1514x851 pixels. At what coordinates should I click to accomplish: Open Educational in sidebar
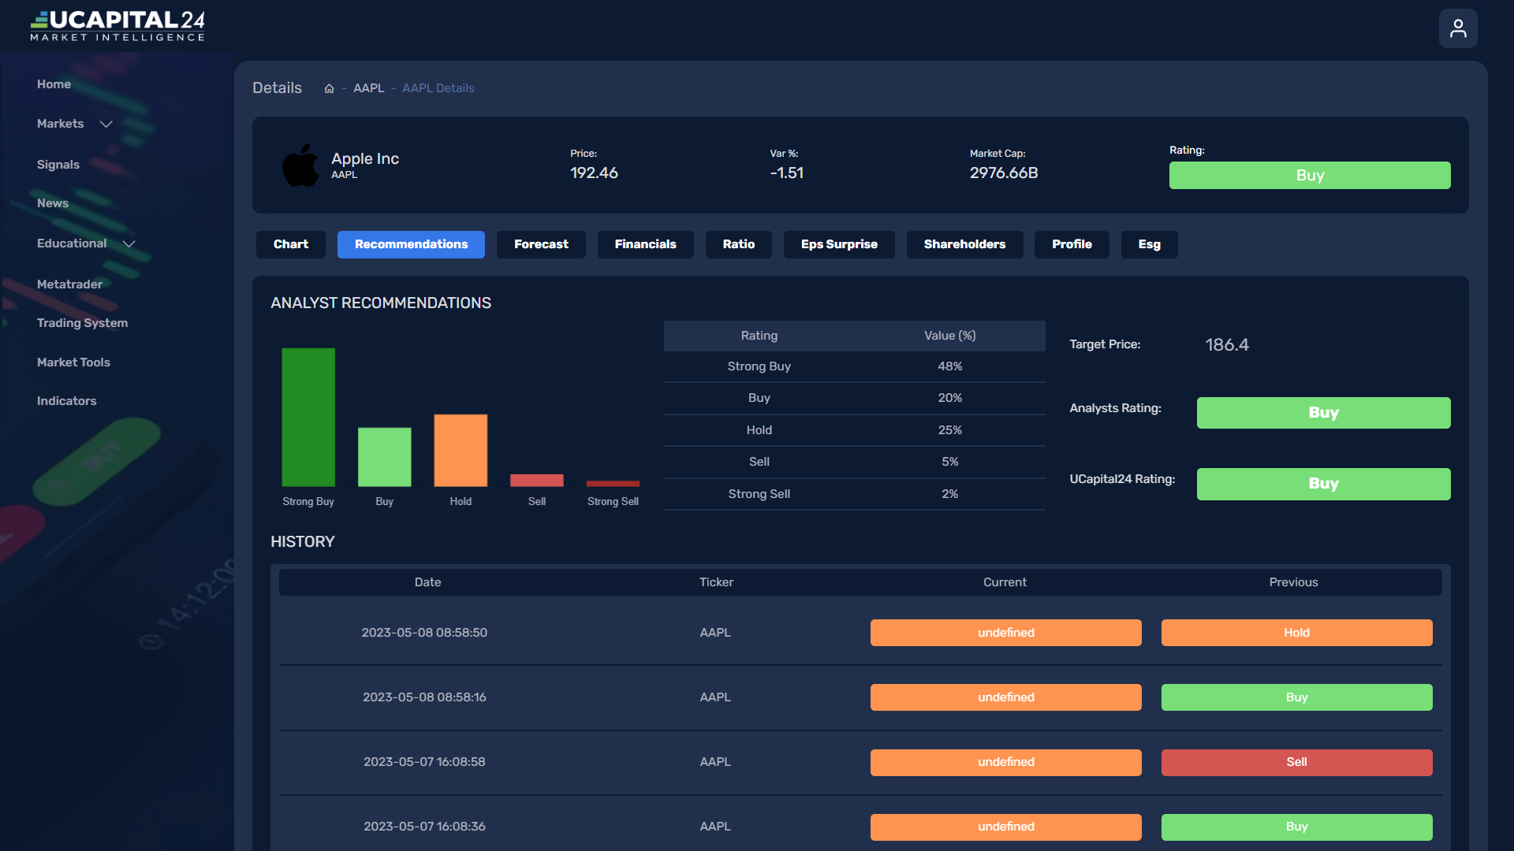(72, 243)
